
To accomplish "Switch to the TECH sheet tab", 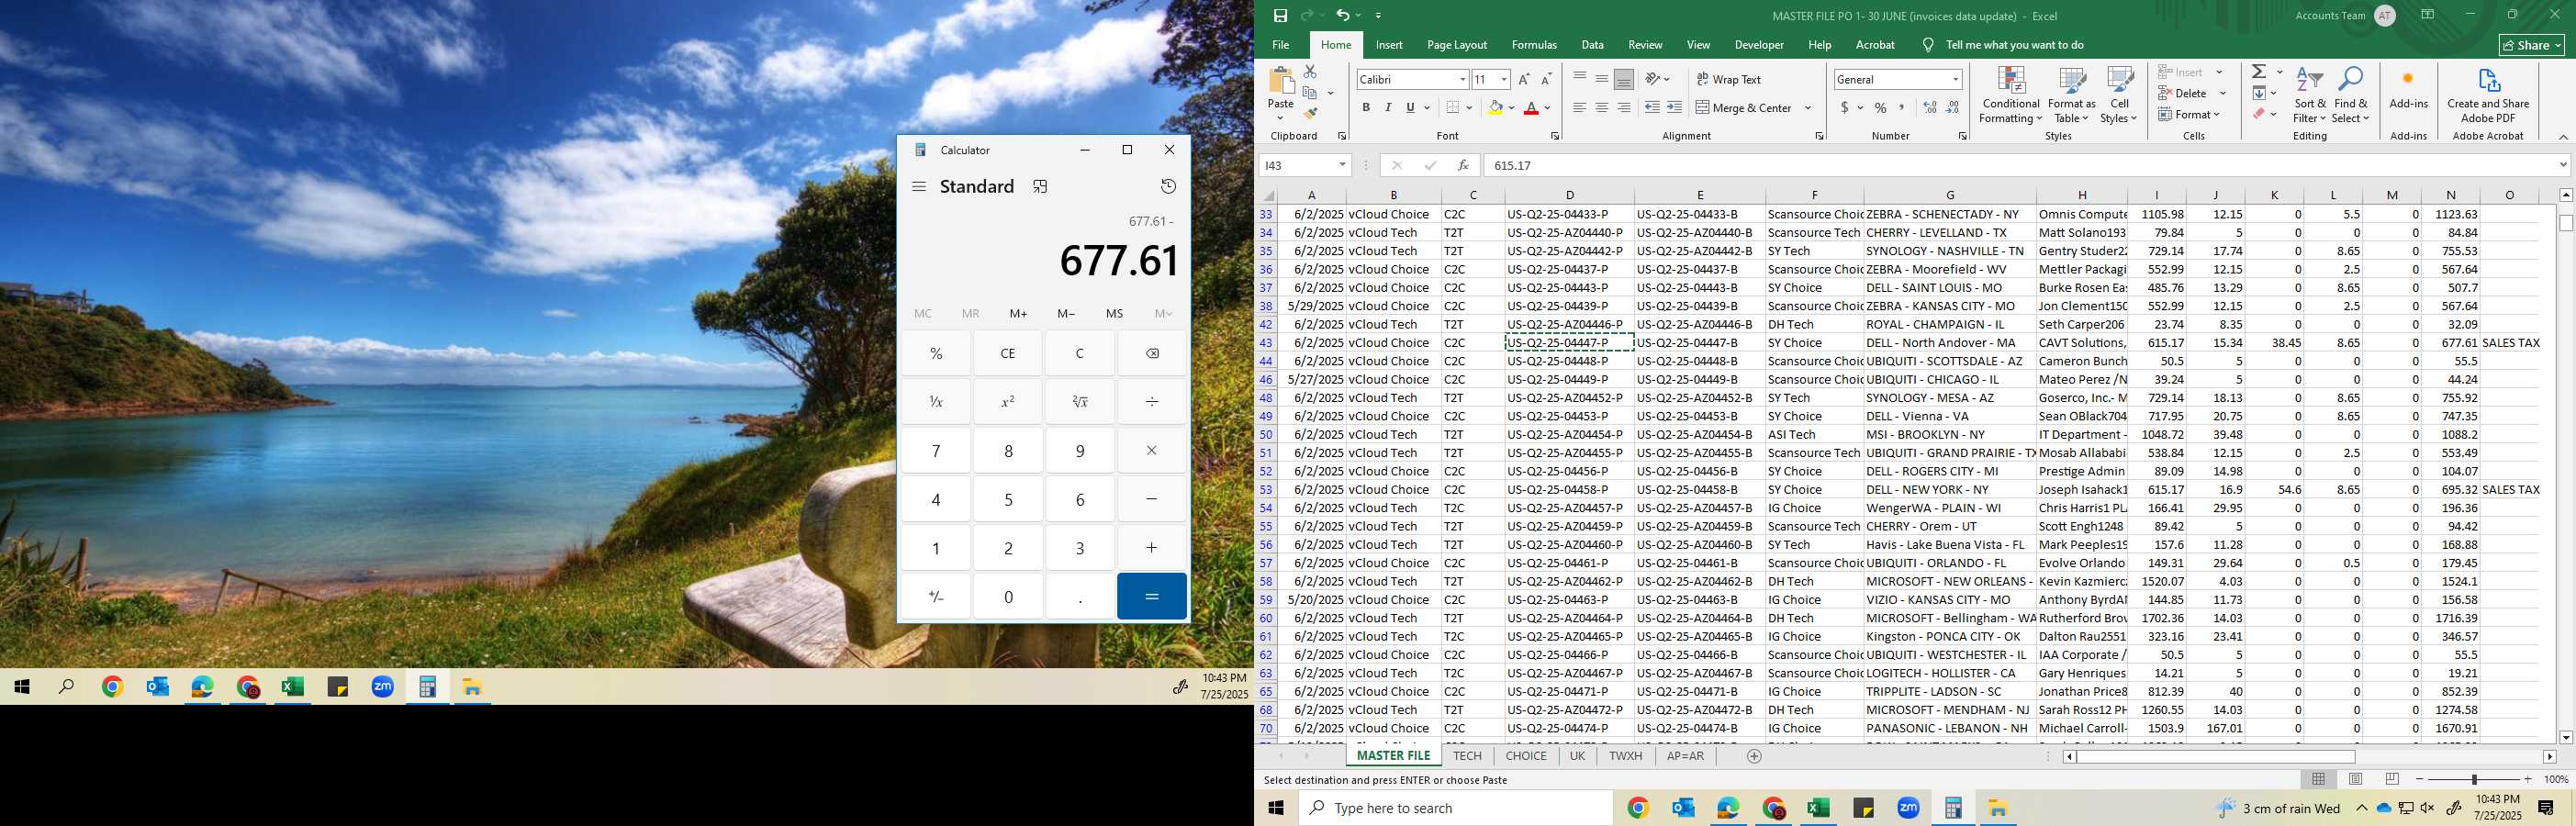I will click(x=1467, y=756).
